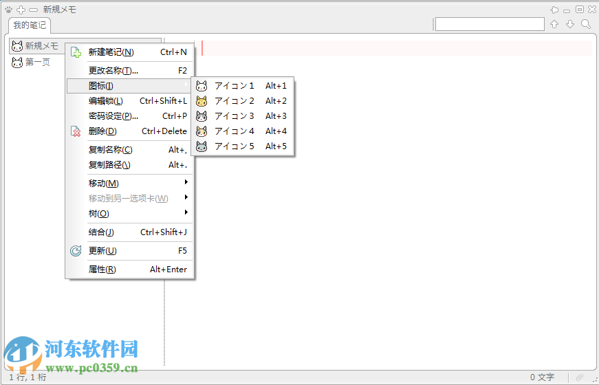
Task: Open 属性(R) menu entry
Action: (x=129, y=269)
